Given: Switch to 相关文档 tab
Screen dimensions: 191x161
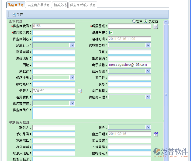Looking at the screenshot, I should click(60, 5).
